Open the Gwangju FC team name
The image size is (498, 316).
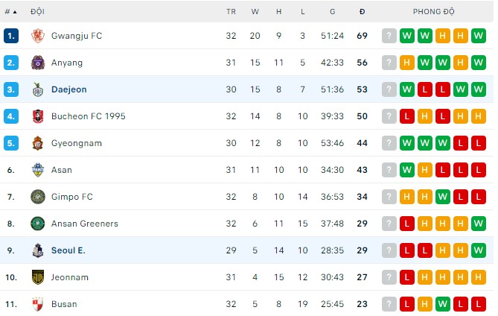tap(77, 36)
